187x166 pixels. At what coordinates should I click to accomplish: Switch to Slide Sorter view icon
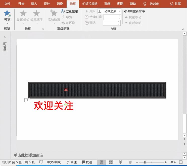coord(111,162)
